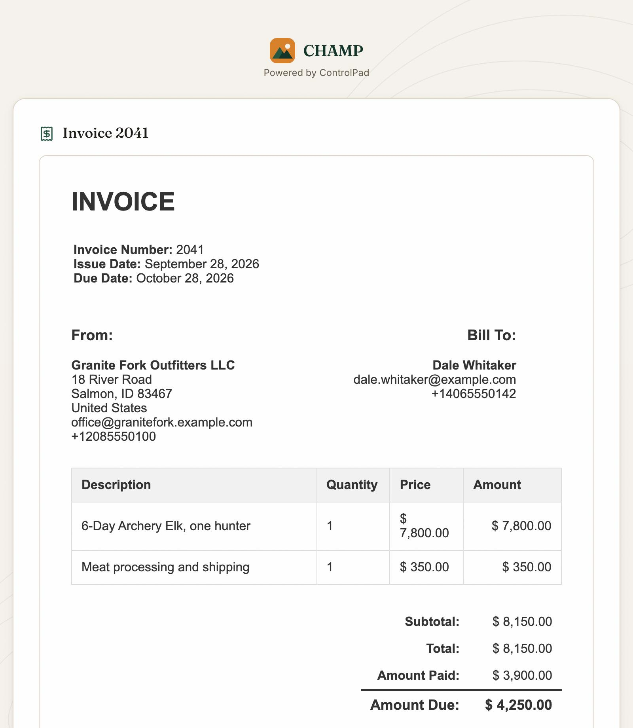Click the Dale Whitaker name
The height and width of the screenshot is (728, 633).
click(474, 365)
